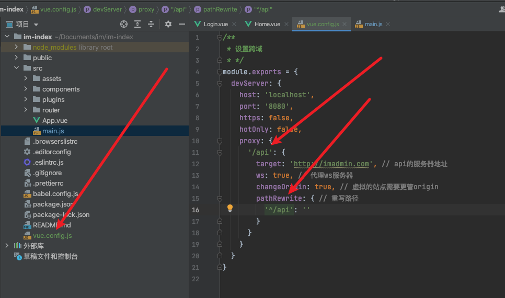Image resolution: width=505 pixels, height=298 pixels.
Task: Open project panel settings gear
Action: [168, 24]
